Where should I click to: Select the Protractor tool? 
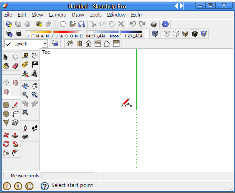(25, 64)
